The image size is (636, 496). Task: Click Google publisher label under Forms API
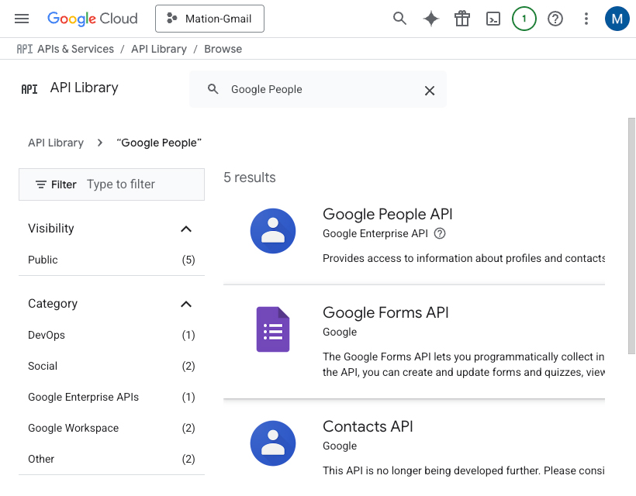[340, 332]
